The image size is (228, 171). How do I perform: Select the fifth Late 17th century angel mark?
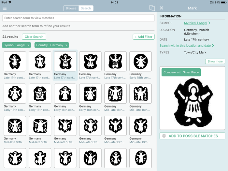(x=115, y=61)
